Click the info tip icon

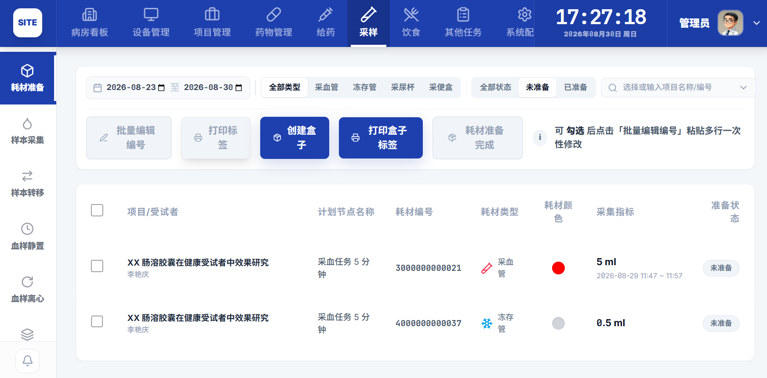pos(540,137)
